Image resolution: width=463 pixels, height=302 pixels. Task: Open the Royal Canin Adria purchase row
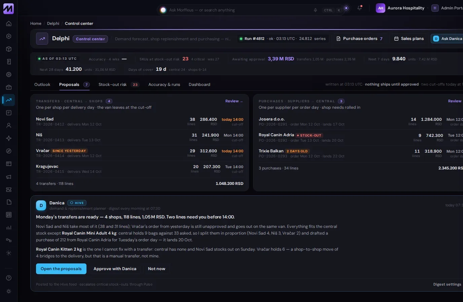361,137
